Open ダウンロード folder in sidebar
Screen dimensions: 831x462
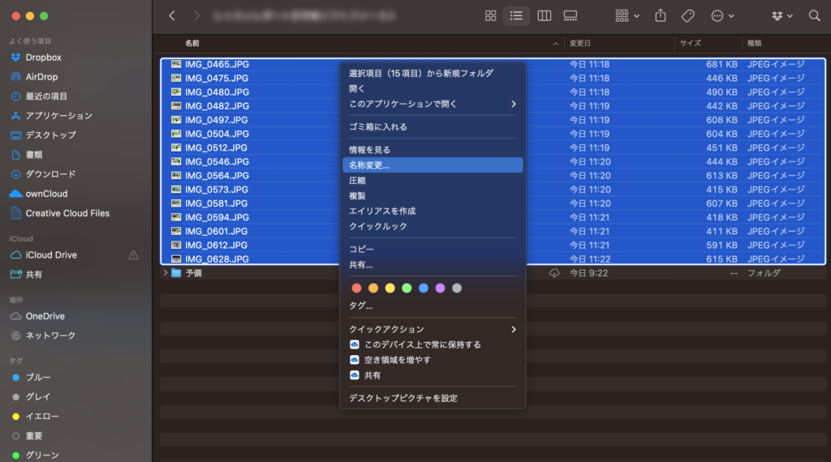click(50, 174)
